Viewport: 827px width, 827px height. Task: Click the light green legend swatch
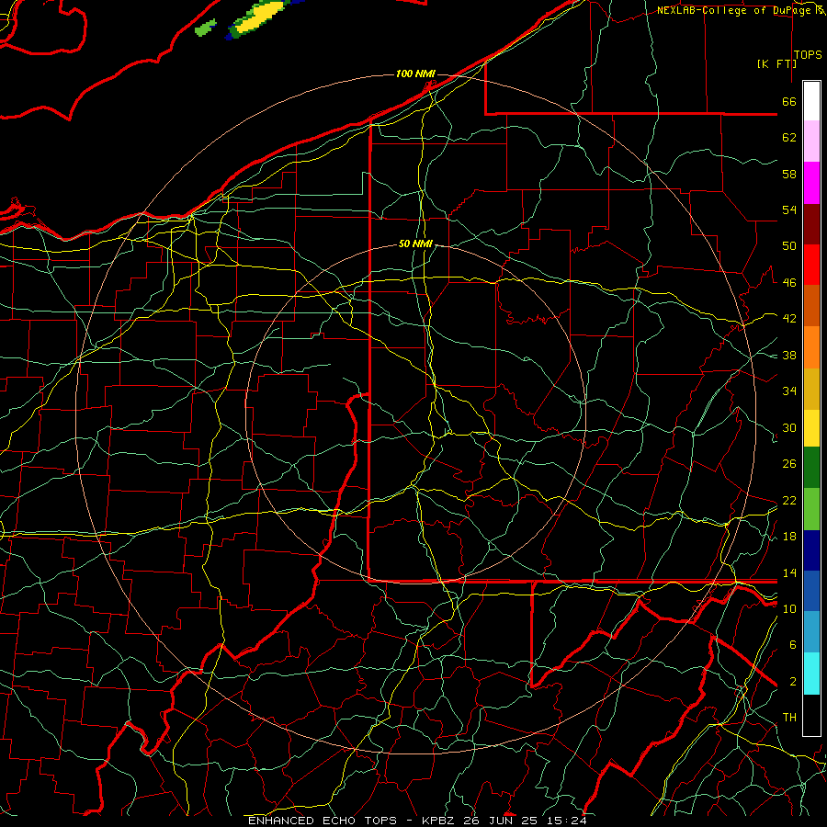tap(811, 509)
